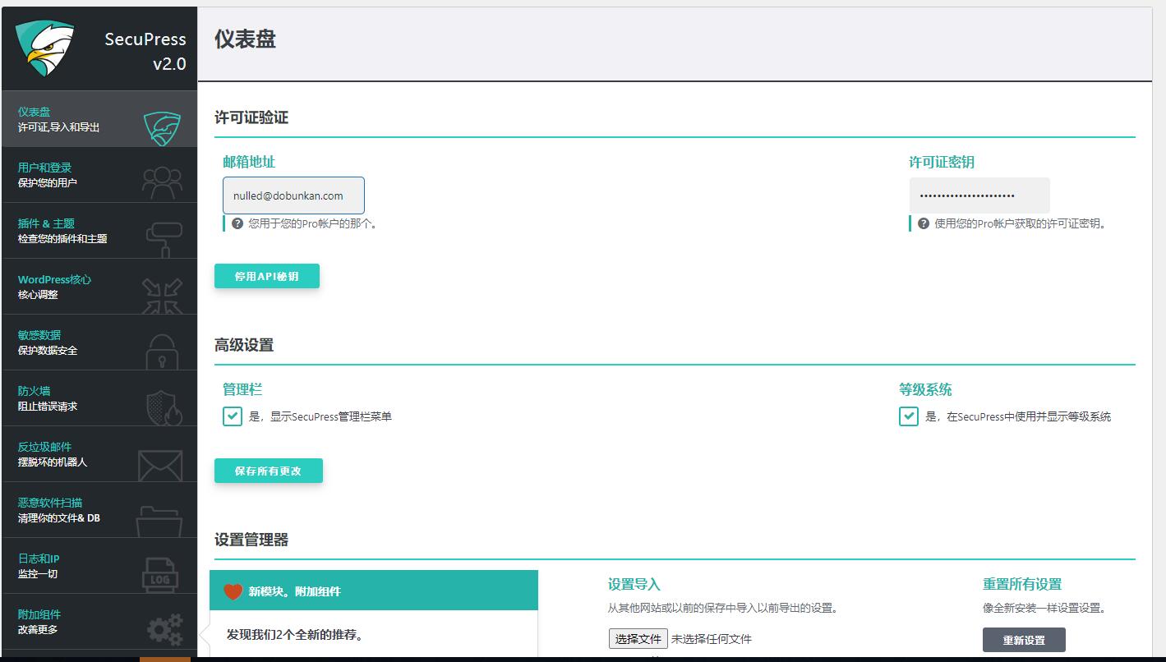
Task: Click the folder icon for 恶意软件扫描
Action: (159, 521)
